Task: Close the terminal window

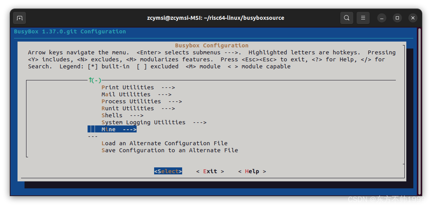Action: [413, 18]
